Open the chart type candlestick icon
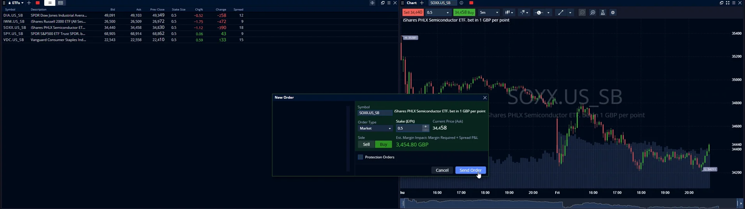This screenshot has height=209, width=745. 509,12
